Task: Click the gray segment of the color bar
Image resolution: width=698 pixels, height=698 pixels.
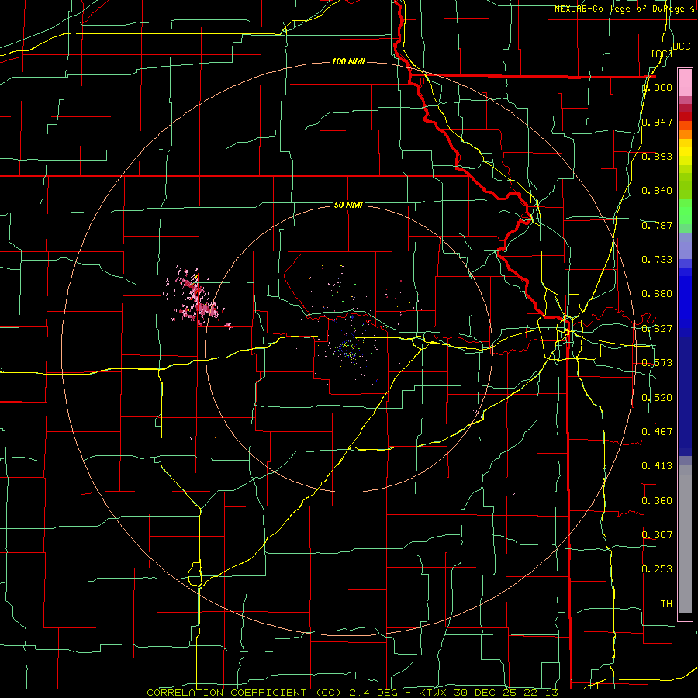Action: click(685, 539)
